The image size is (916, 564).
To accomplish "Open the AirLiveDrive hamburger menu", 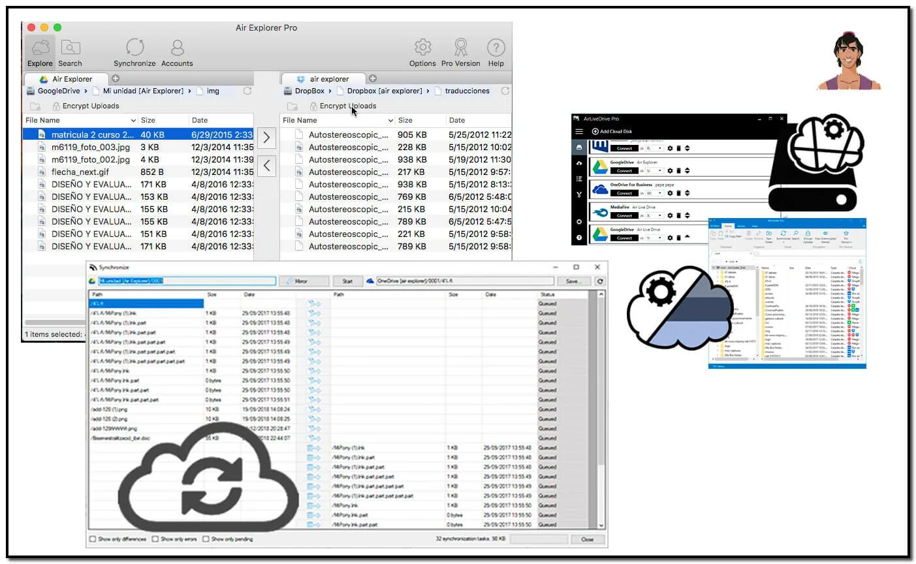I will click(579, 131).
